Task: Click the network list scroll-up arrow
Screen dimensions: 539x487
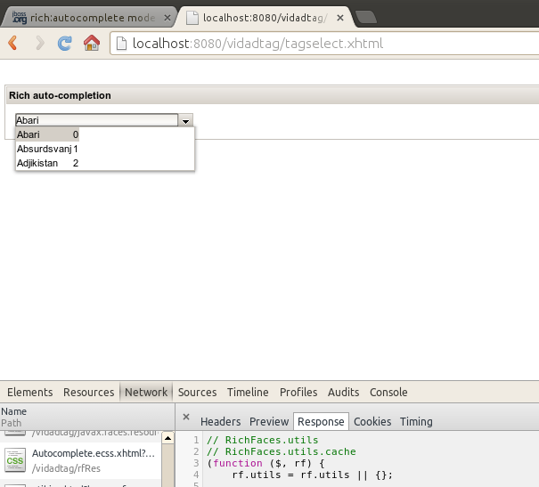Action: 167,438
